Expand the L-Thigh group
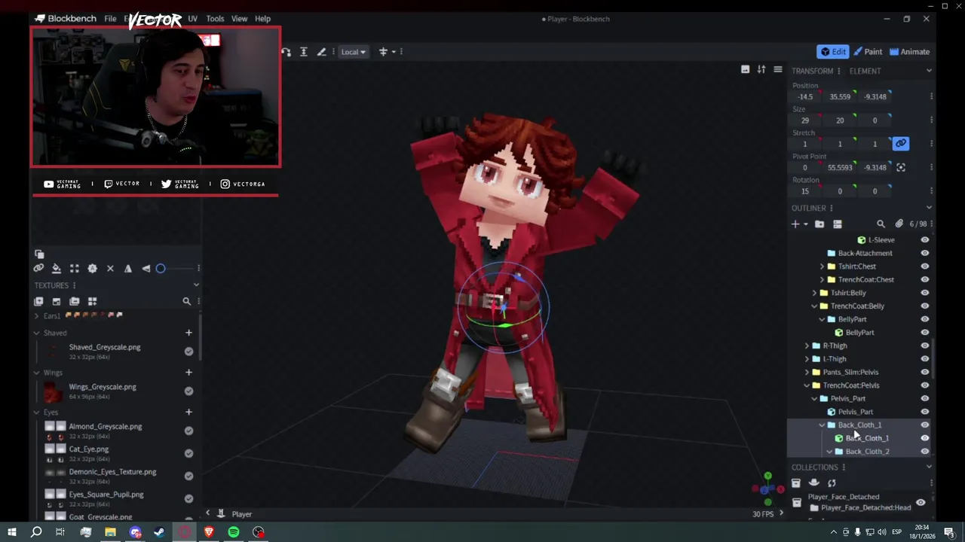 (x=807, y=359)
